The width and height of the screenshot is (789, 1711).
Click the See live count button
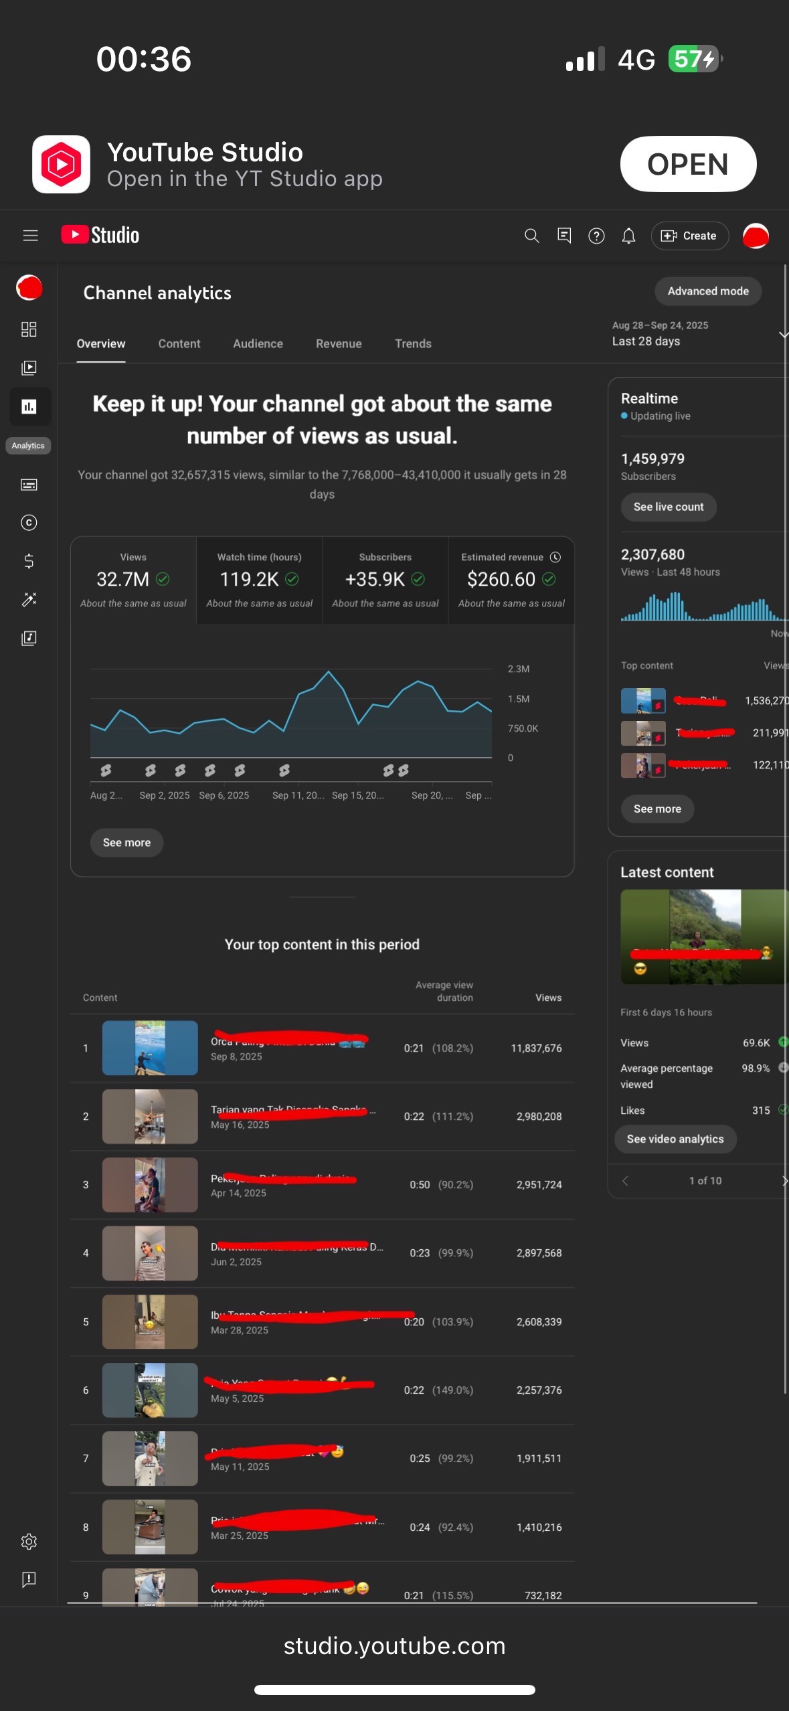668,507
